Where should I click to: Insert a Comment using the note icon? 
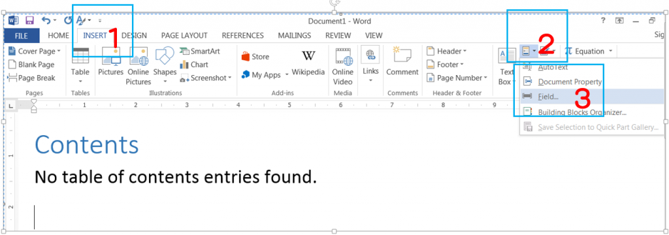402,55
